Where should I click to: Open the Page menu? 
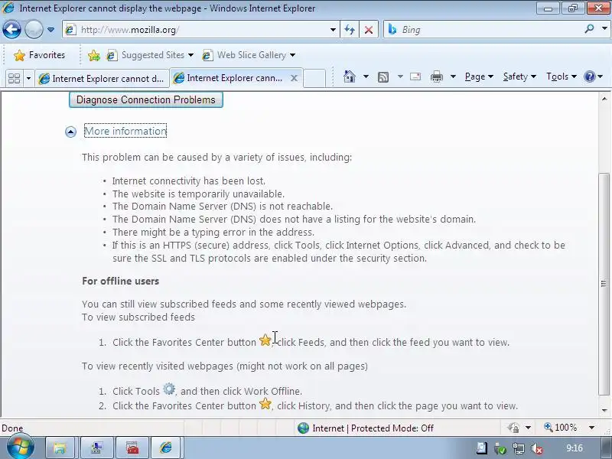pos(479,76)
